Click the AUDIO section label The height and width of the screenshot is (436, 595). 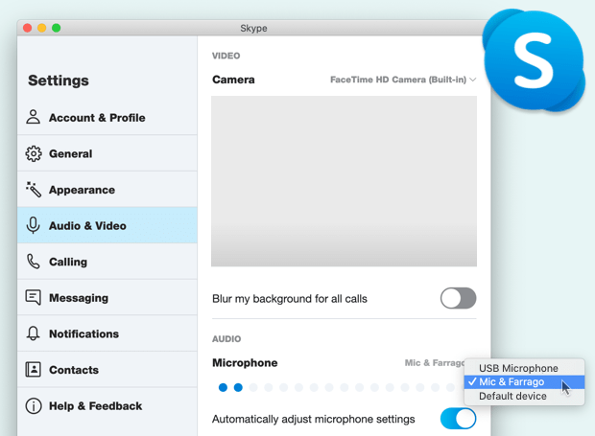coord(226,338)
